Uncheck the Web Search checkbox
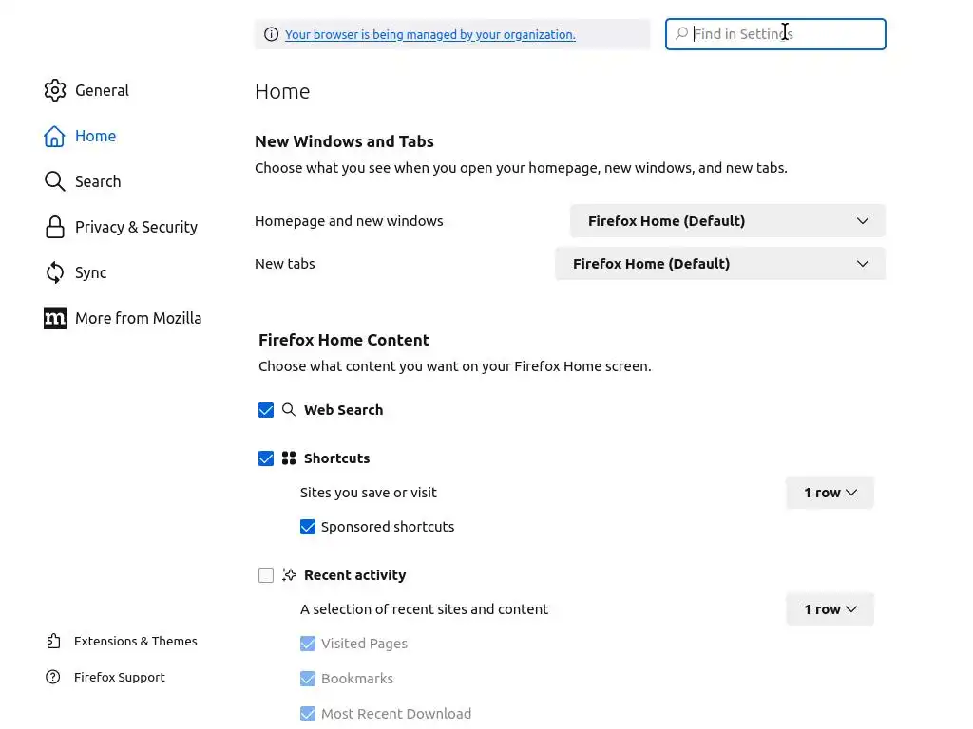The width and height of the screenshot is (973, 729). 266,410
